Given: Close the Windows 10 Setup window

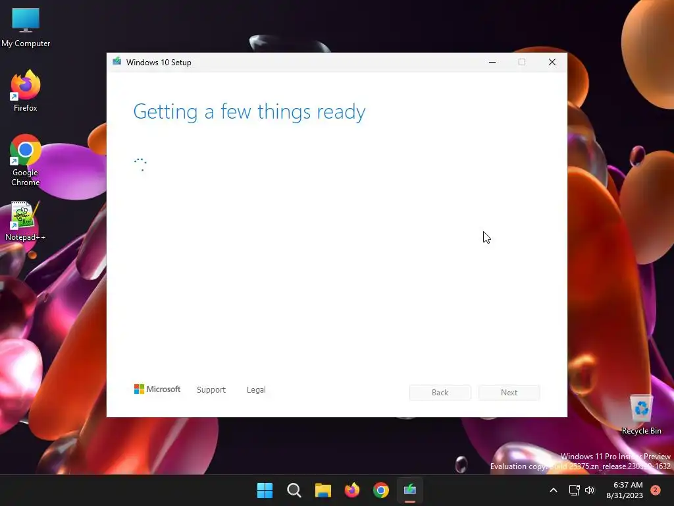Looking at the screenshot, I should point(552,62).
